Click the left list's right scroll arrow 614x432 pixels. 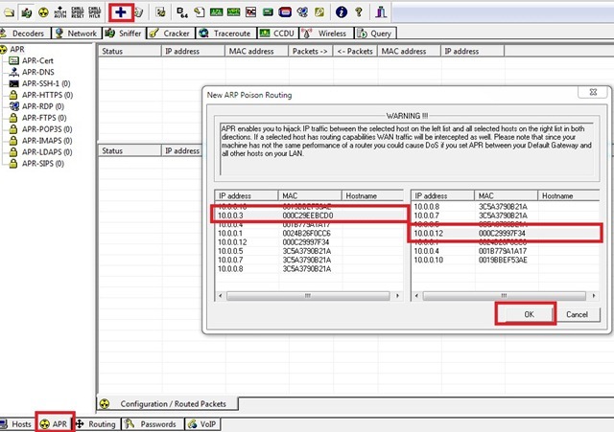pos(398,296)
